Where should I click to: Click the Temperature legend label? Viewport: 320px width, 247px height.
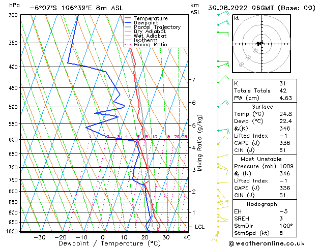tap(151, 18)
